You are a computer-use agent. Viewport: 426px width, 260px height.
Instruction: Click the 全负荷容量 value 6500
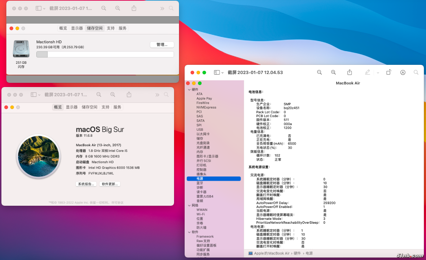(x=292, y=144)
